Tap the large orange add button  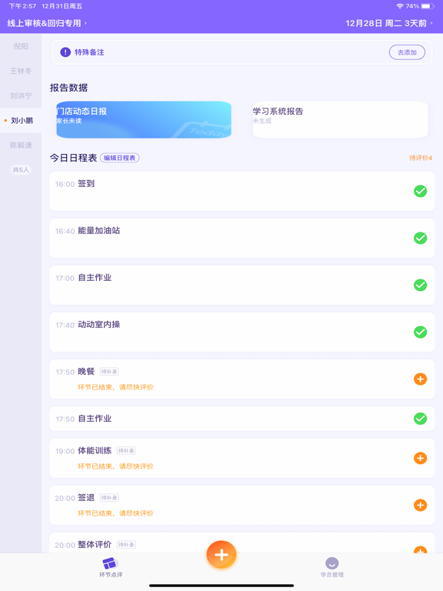click(221, 555)
